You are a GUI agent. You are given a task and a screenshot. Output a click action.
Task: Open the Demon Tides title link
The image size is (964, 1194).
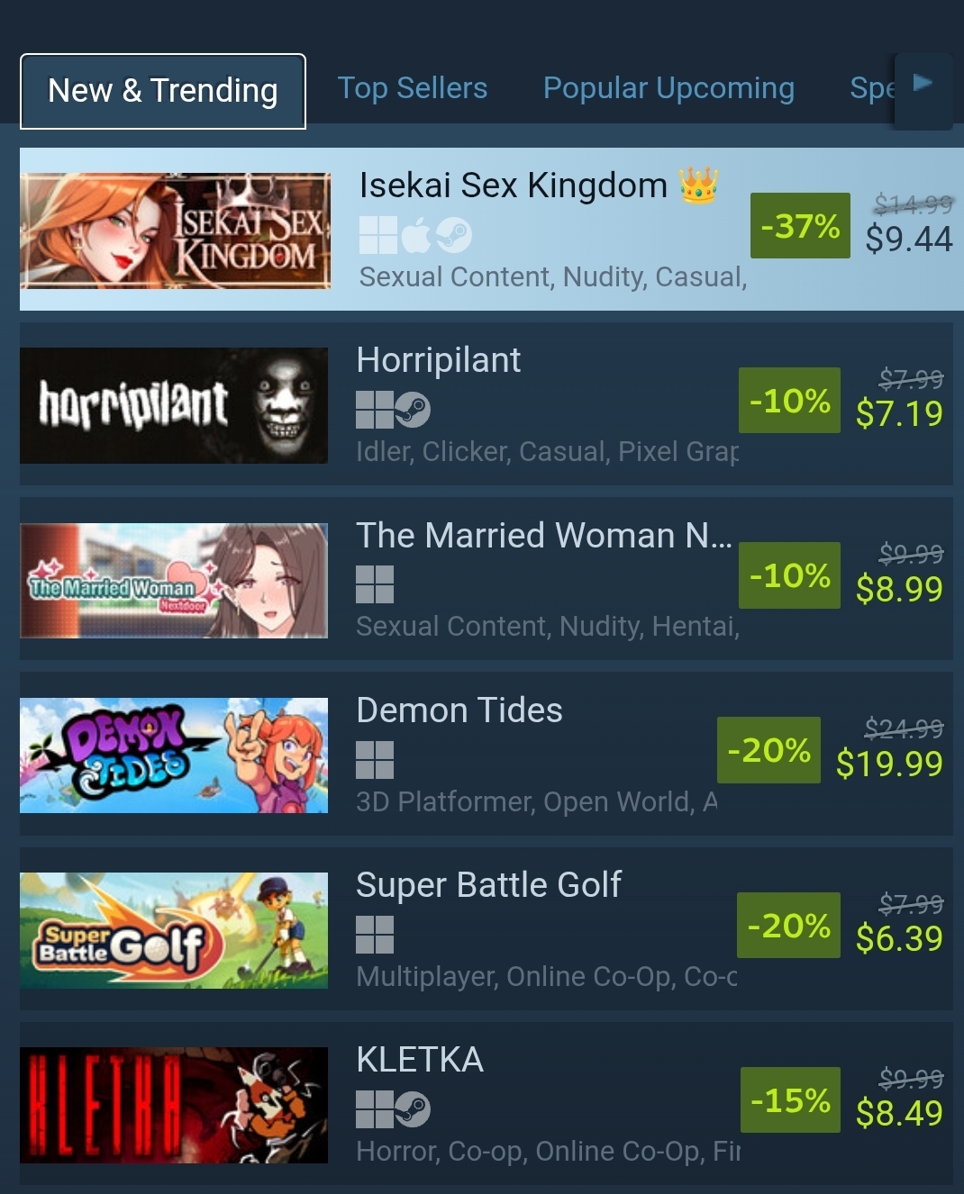459,710
